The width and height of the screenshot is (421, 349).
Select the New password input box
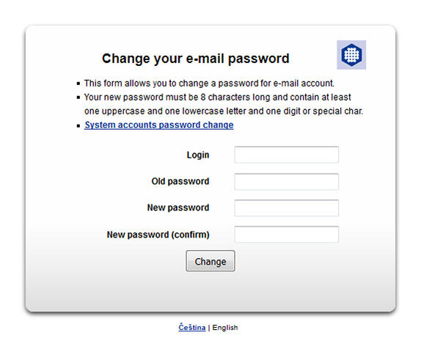point(287,207)
